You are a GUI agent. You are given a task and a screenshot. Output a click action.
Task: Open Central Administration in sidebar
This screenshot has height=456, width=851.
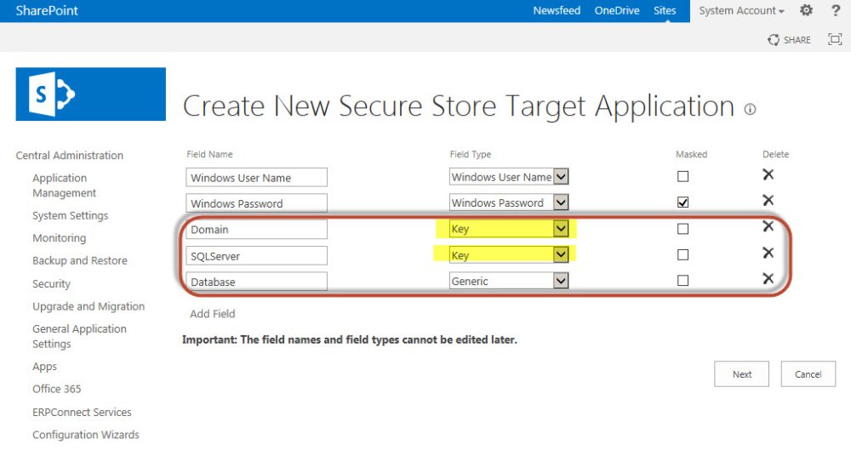pyautogui.click(x=70, y=155)
